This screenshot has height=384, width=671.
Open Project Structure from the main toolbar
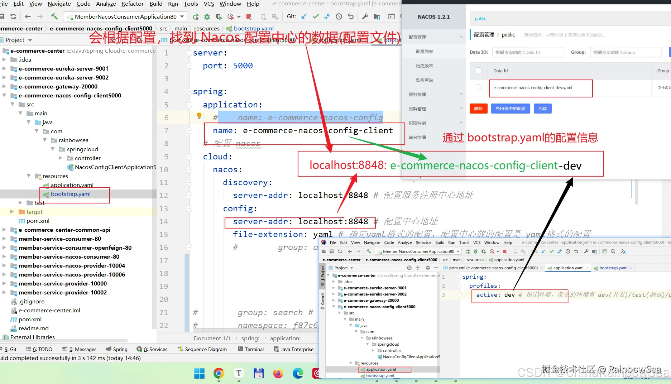click(x=377, y=16)
